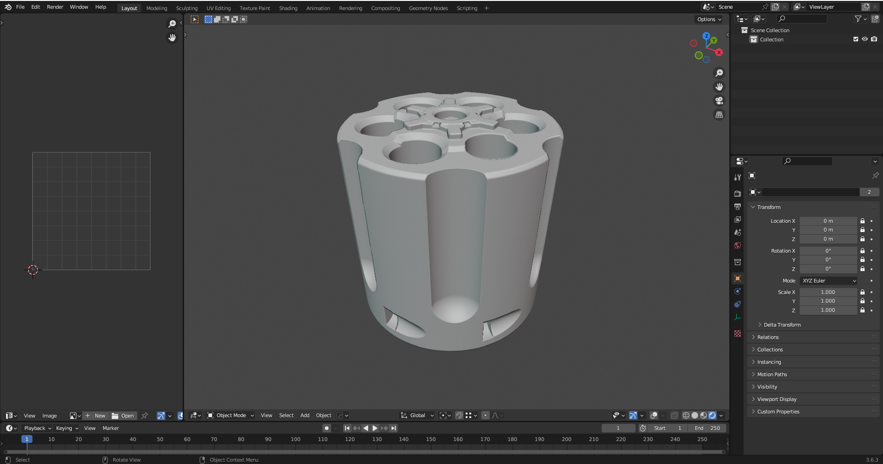This screenshot has width=883, height=464.
Task: Jump to the timeline end frame
Action: coord(393,428)
